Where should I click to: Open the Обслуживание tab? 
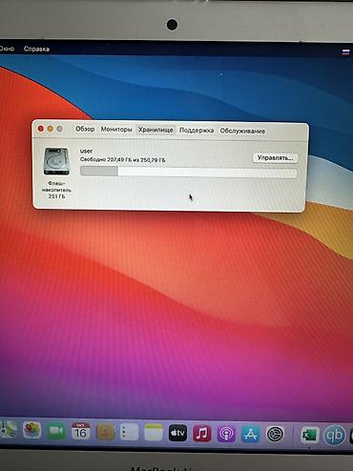coord(242,131)
